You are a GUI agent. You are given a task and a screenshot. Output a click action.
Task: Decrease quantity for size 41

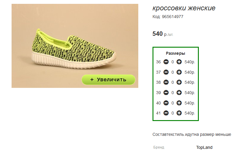pyautogui.click(x=166, y=113)
